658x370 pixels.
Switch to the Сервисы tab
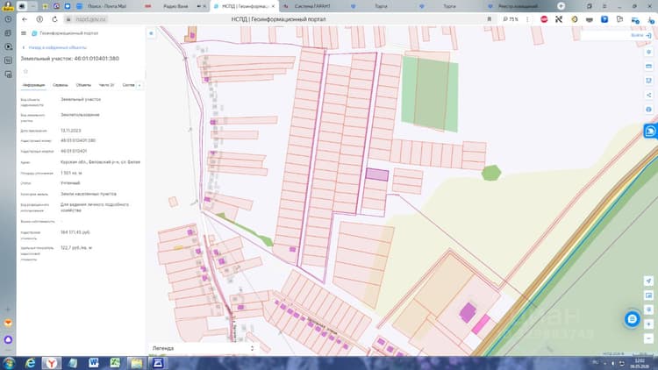(x=61, y=85)
